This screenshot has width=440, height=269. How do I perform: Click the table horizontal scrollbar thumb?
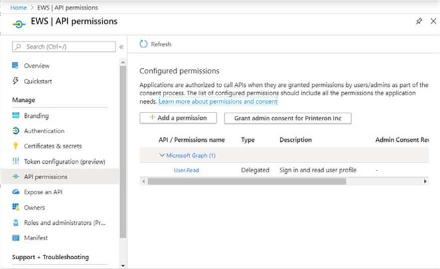[247, 181]
